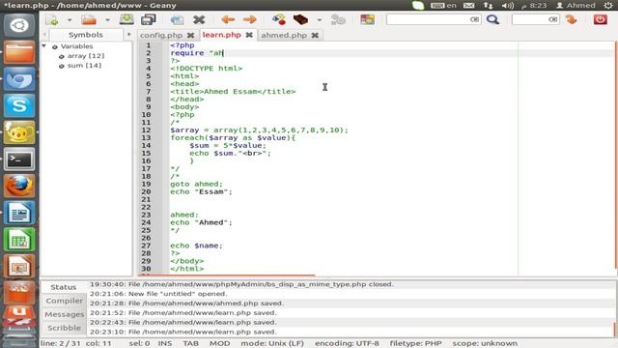Select the Variables tree heading

(x=76, y=46)
